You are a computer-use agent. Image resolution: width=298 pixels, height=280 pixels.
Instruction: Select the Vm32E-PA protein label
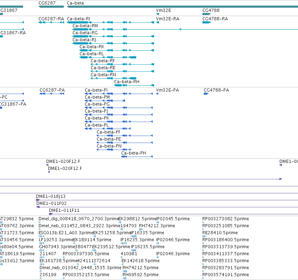(x=167, y=90)
